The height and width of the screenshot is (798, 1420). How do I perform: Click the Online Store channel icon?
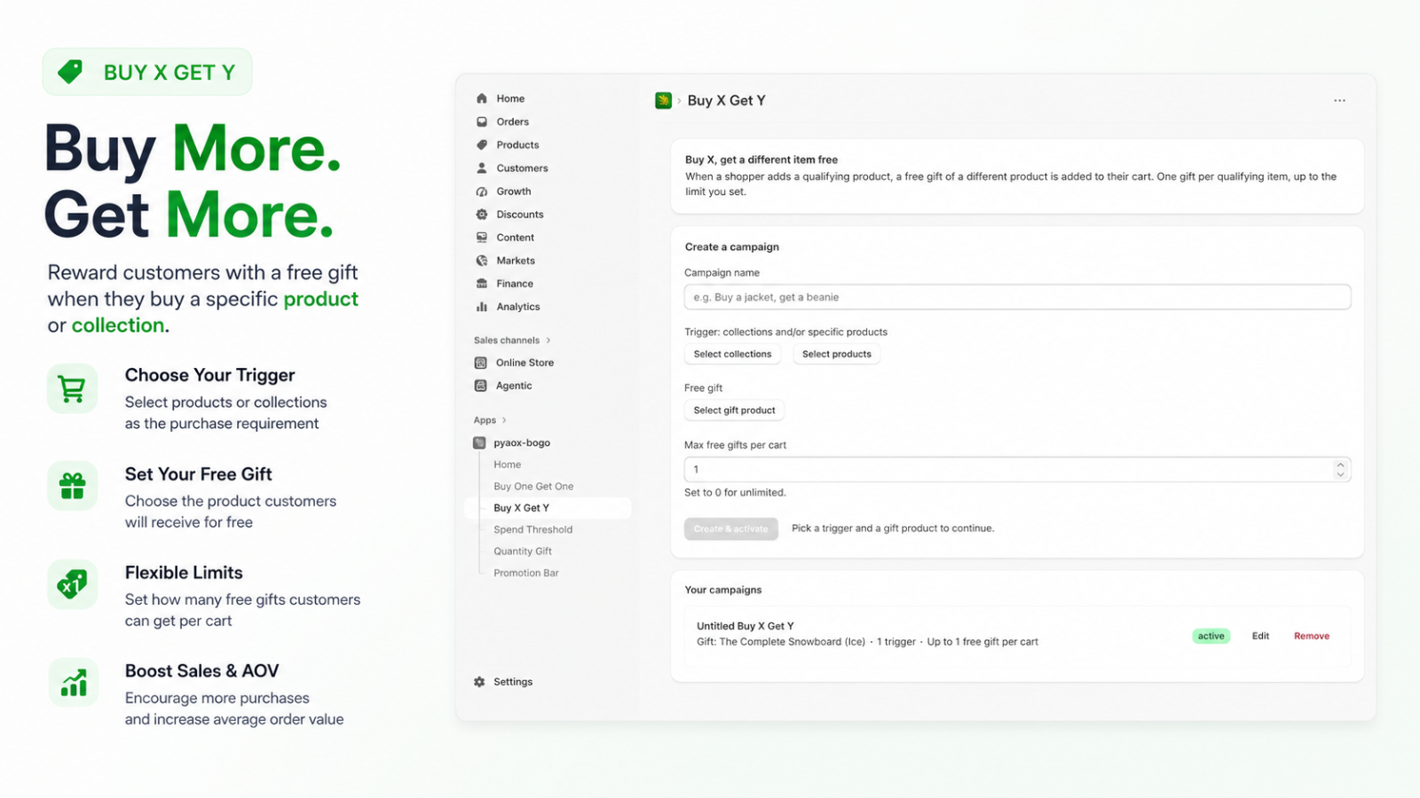tap(481, 363)
